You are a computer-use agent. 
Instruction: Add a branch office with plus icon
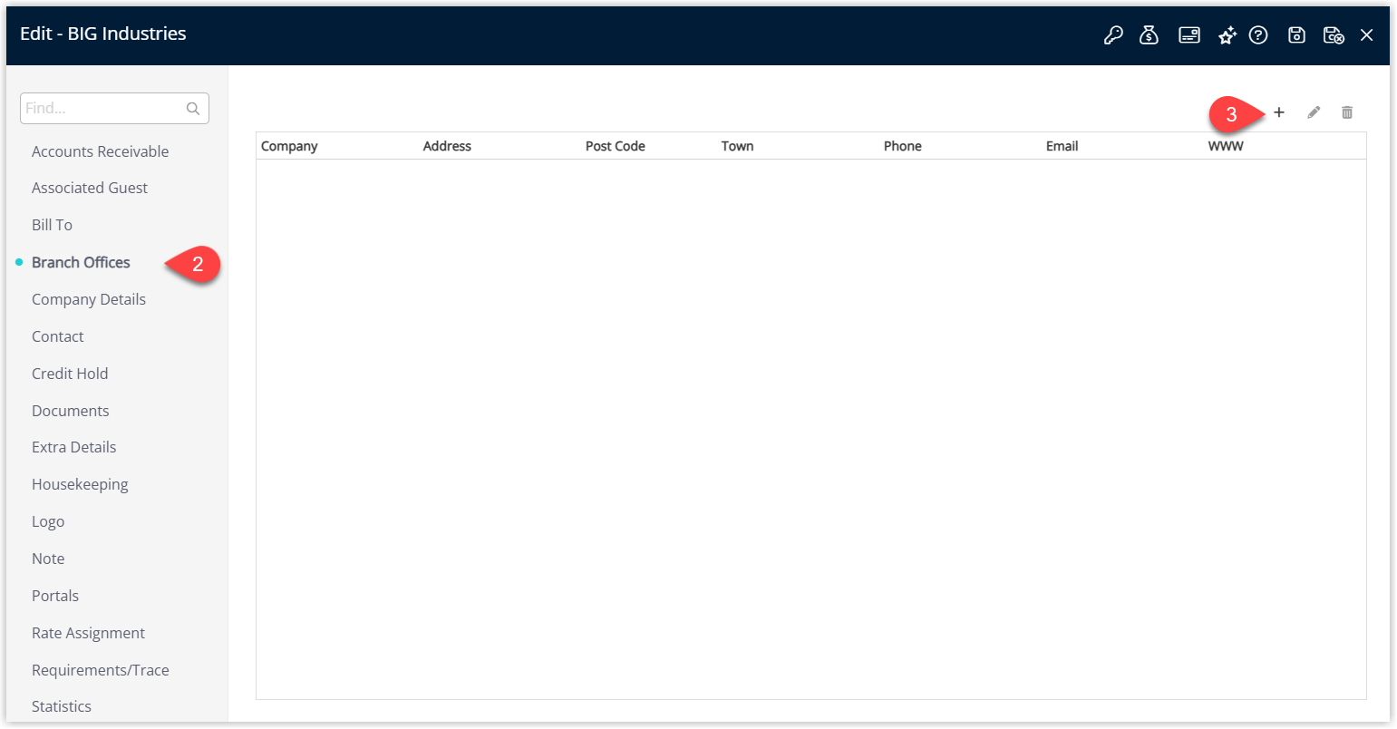1279,112
